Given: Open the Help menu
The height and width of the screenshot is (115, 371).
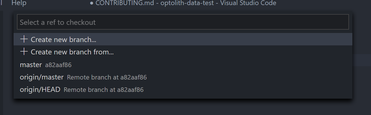Looking at the screenshot, I should (x=19, y=3).
